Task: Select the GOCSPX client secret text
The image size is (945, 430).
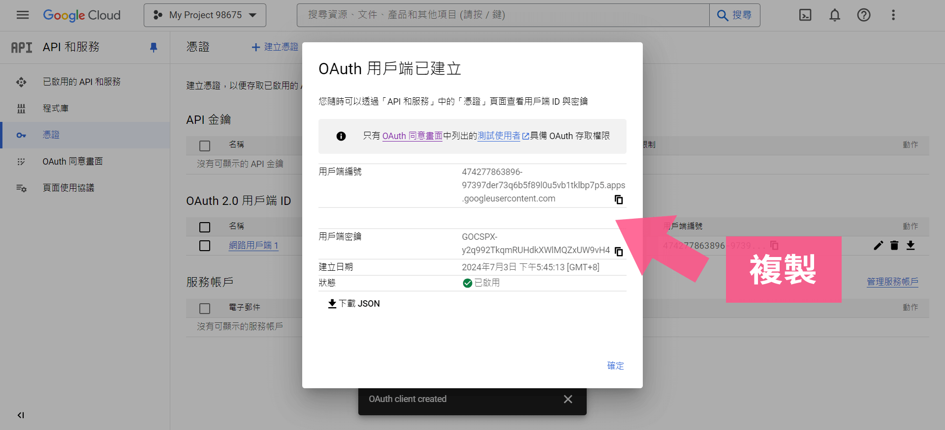Action: click(535, 243)
